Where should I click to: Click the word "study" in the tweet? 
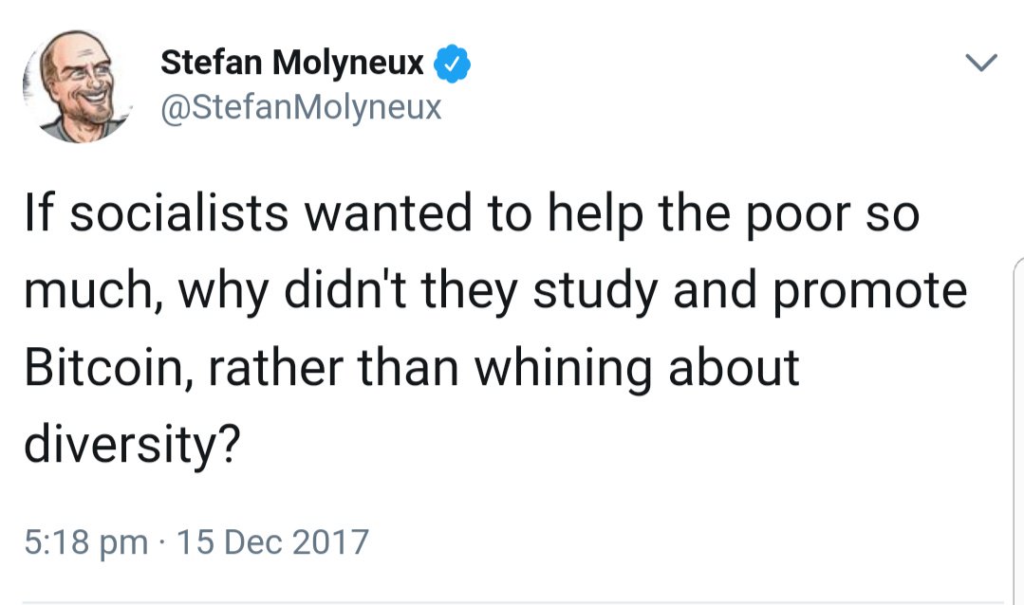pos(593,292)
